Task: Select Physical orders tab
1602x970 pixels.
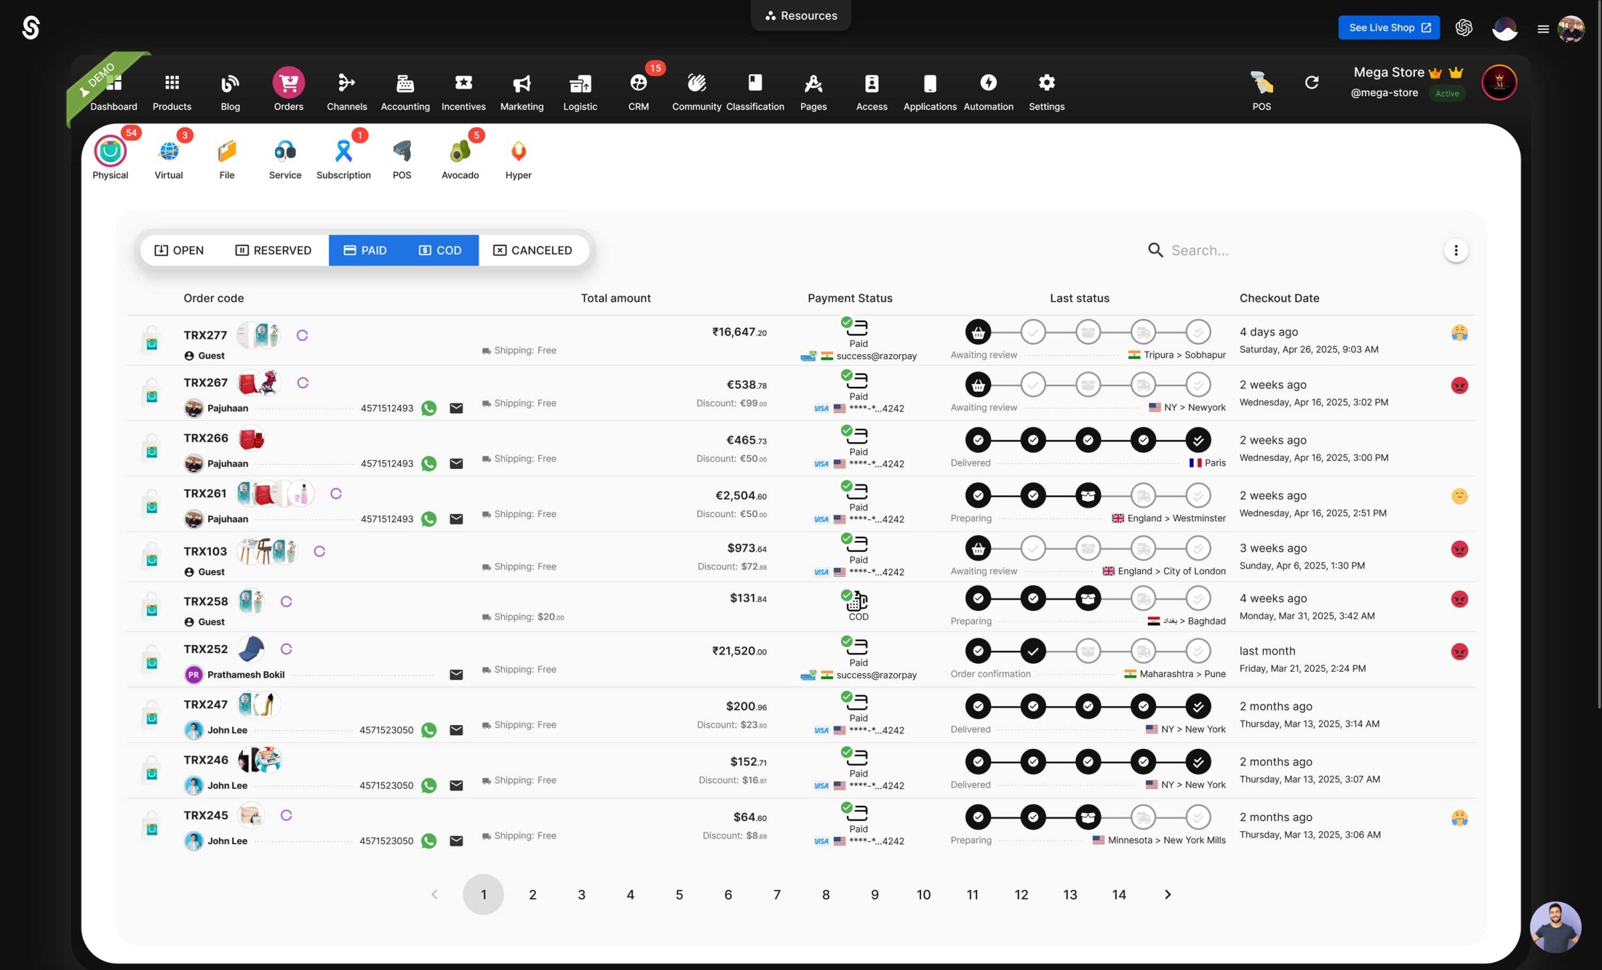Action: click(x=110, y=158)
